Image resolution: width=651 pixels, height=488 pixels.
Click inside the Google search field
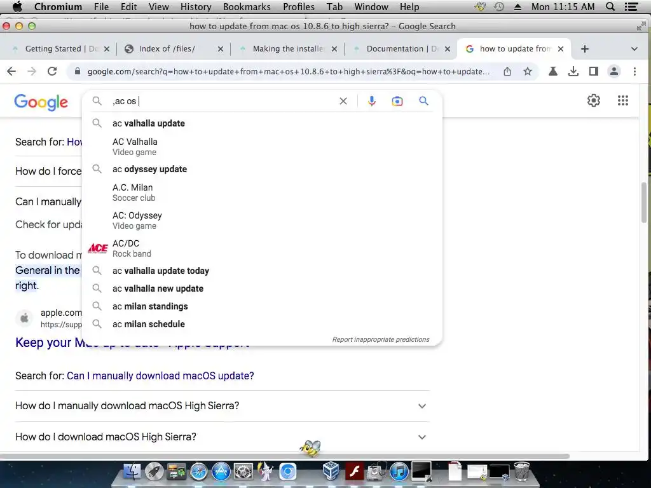pyautogui.click(x=222, y=101)
